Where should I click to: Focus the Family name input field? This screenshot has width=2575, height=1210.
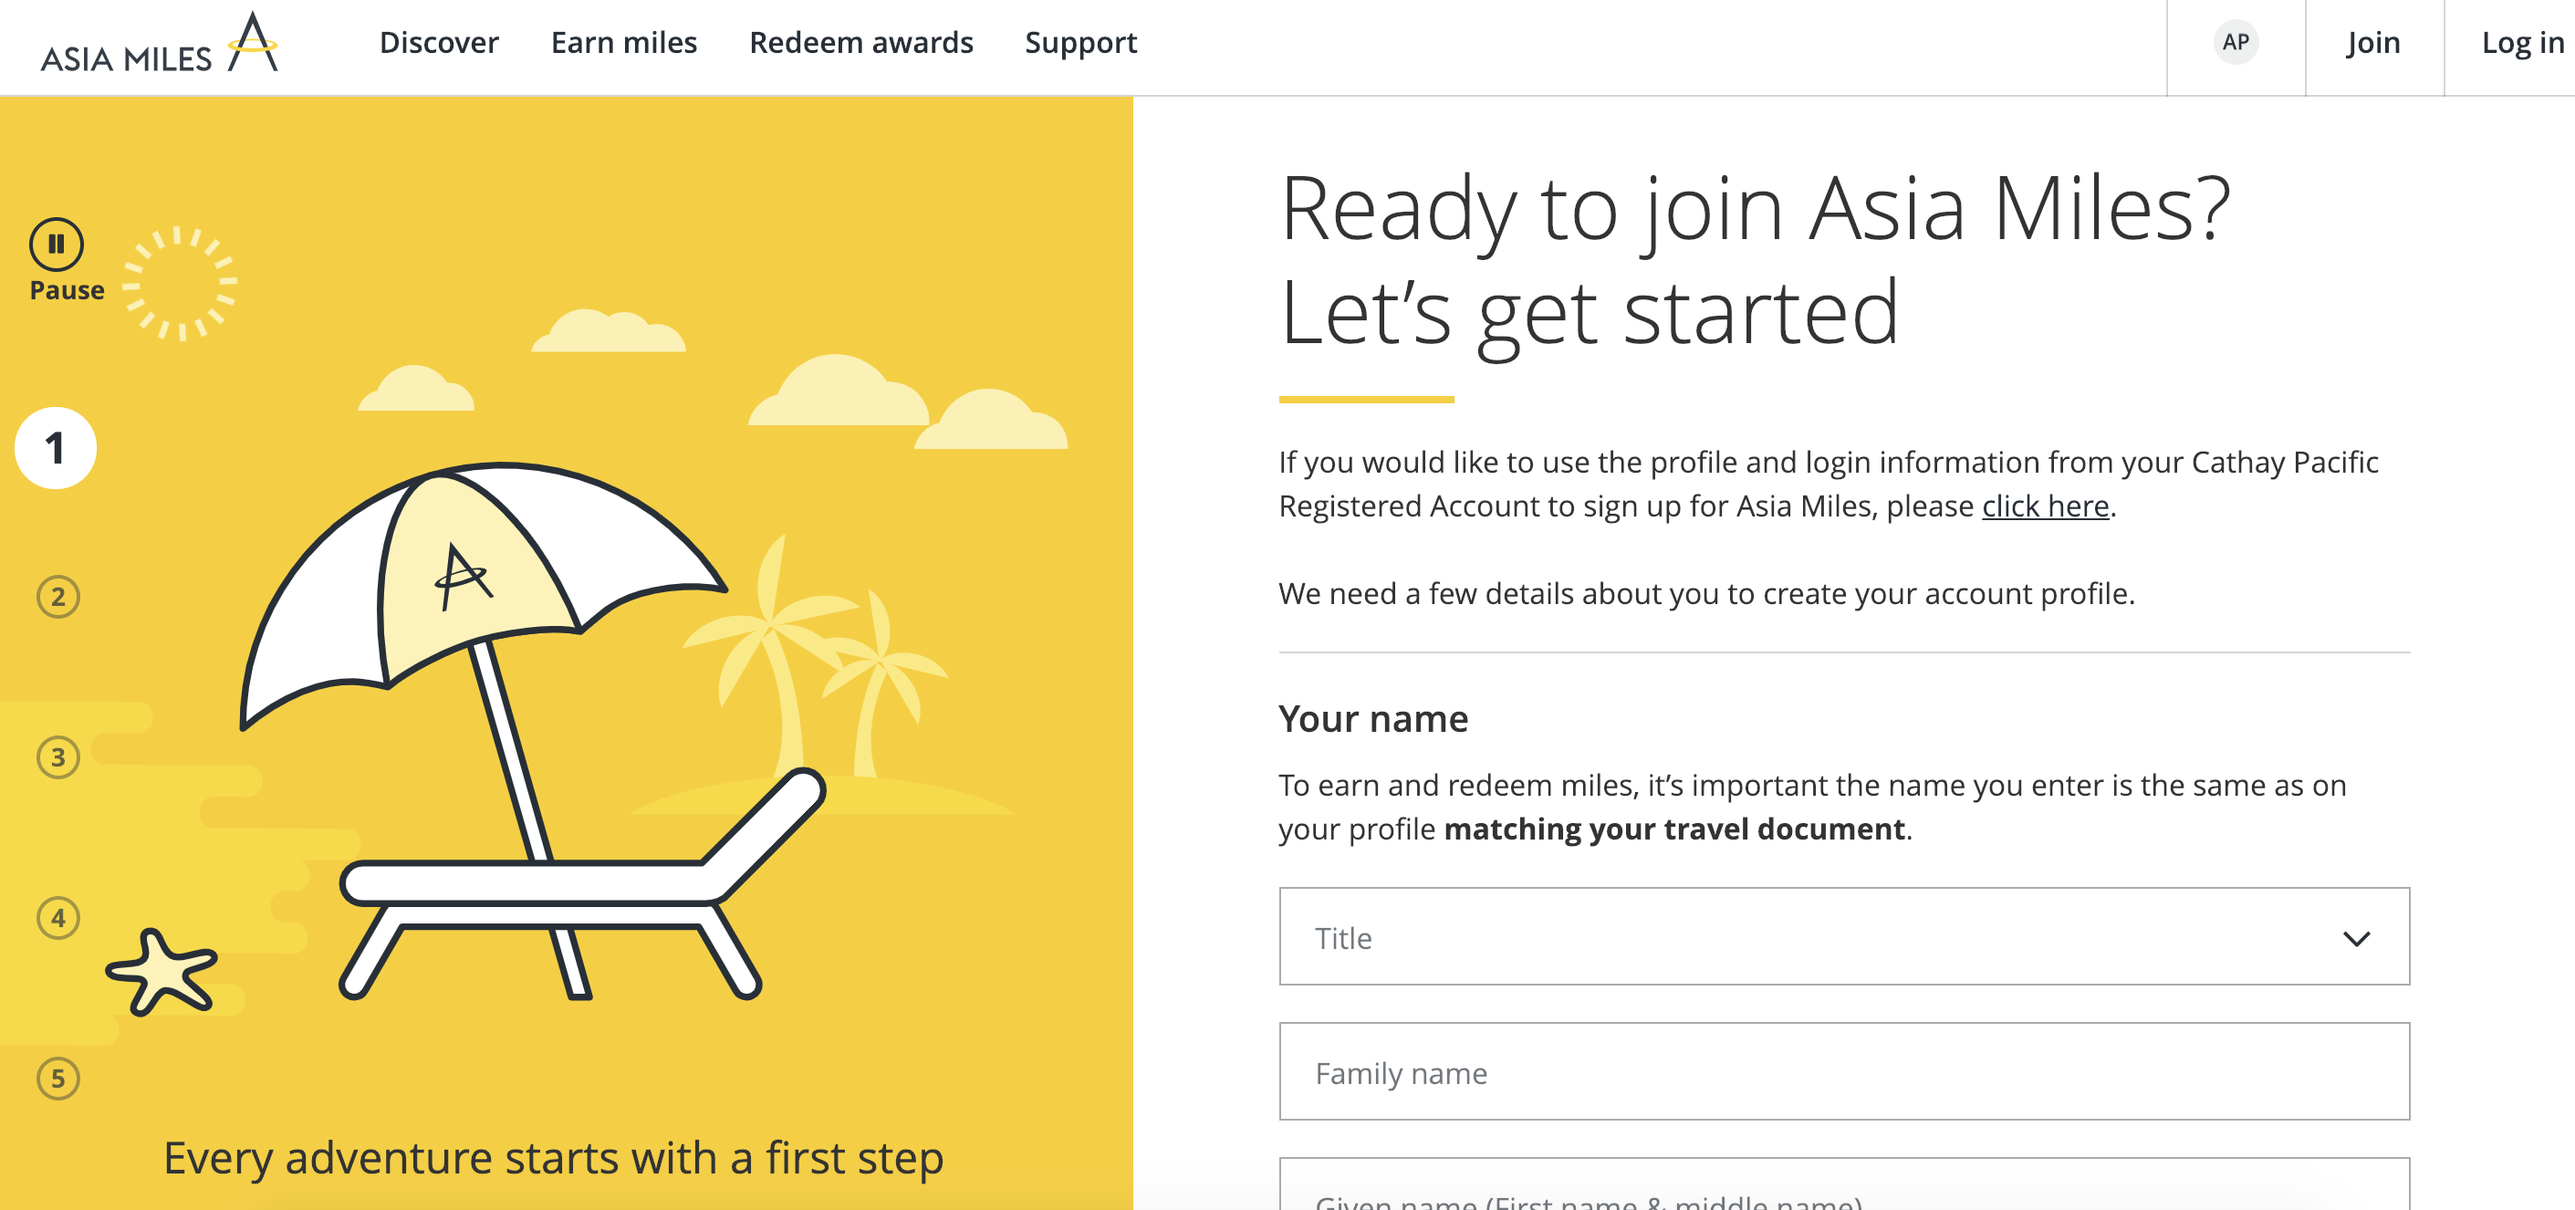coord(1844,1072)
